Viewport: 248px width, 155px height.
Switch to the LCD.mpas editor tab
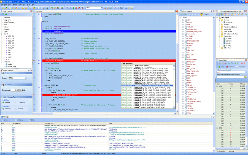click(x=38, y=11)
